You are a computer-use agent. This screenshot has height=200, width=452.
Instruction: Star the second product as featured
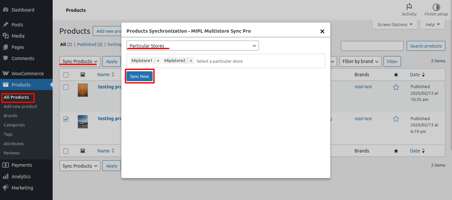tap(396, 119)
